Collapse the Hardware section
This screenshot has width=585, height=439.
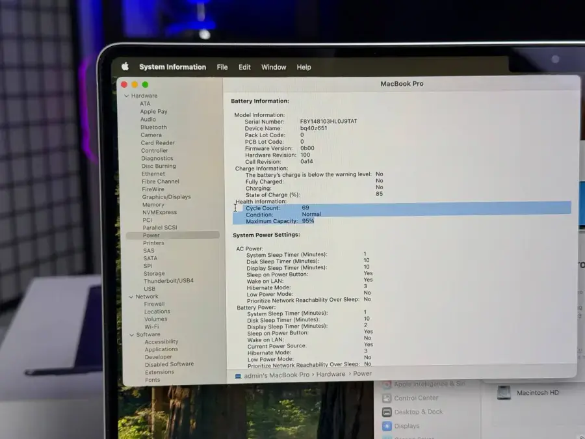tap(126, 96)
